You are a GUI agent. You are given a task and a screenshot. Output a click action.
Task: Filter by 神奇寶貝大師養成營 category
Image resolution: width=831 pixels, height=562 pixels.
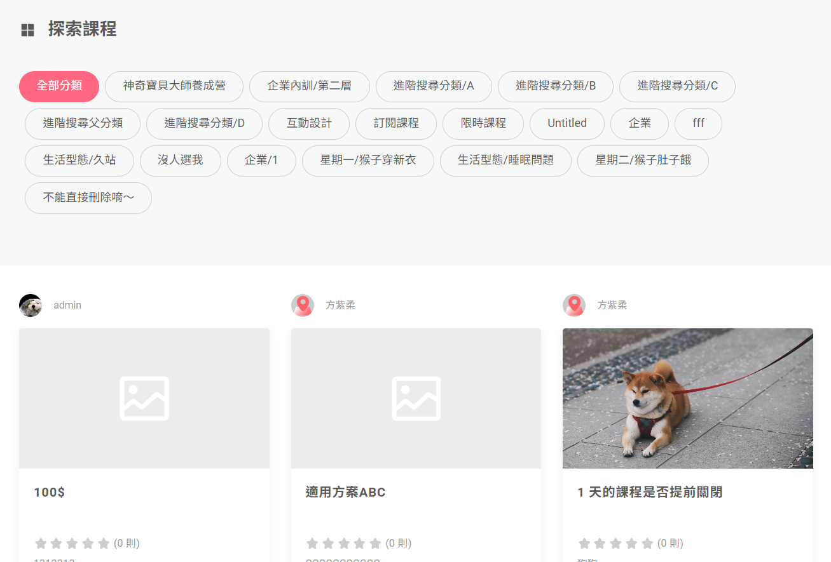[x=174, y=86]
